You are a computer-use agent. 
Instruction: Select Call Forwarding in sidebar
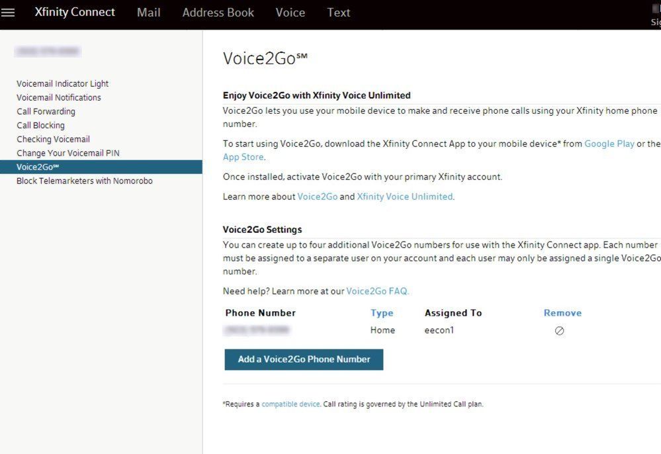point(46,112)
